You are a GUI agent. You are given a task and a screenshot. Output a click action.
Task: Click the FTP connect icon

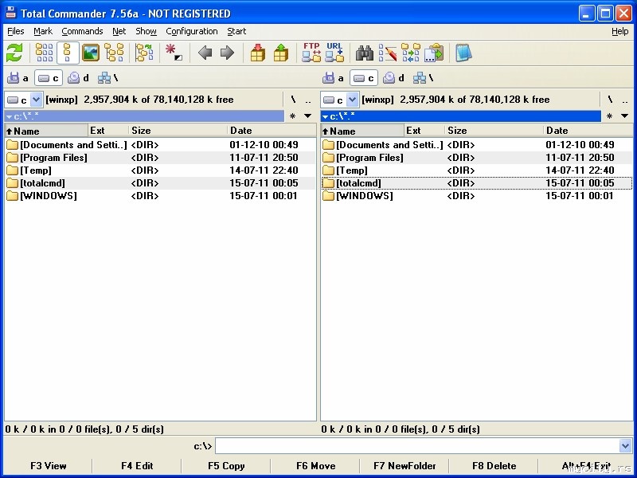click(x=311, y=53)
